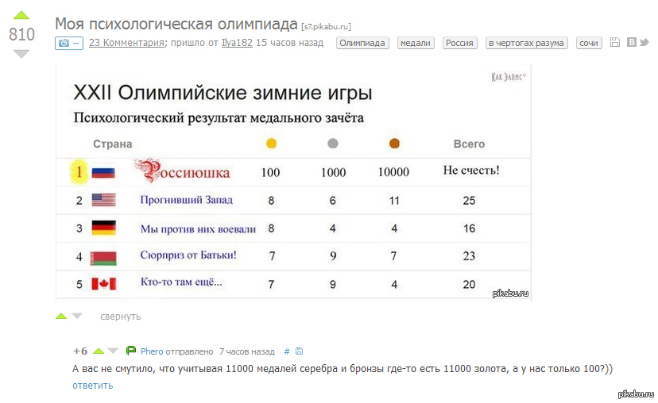Viewport: 658px width, 403px height.
Task: Upvote the post with 810 rating
Action: [21, 15]
